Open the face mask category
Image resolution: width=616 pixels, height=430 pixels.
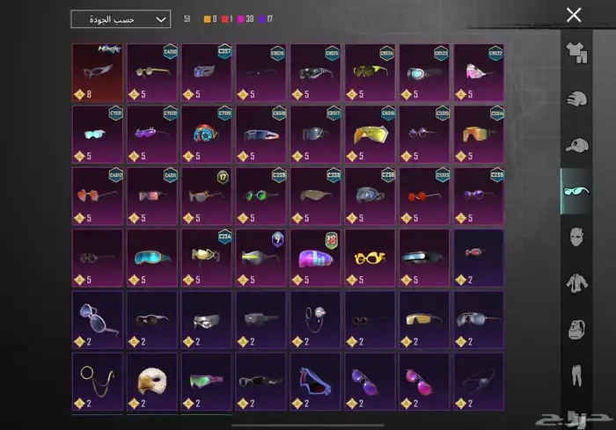coord(577,237)
